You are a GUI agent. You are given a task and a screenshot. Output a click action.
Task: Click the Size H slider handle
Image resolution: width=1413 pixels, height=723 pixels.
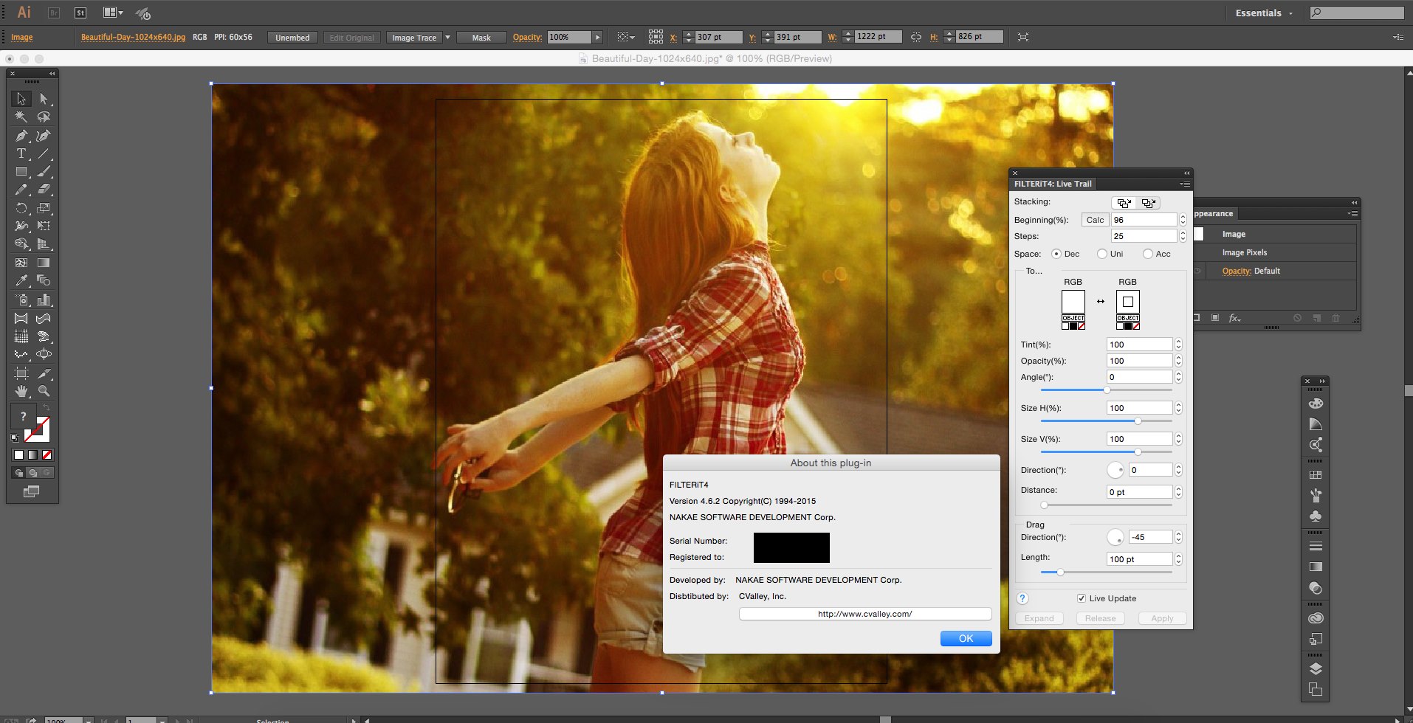(x=1138, y=421)
